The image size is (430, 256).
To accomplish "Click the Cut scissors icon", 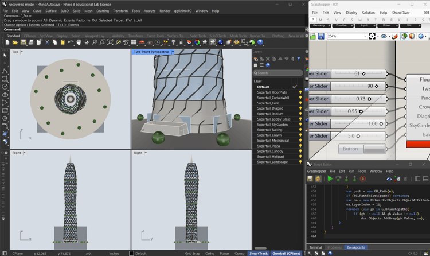I will [x=47, y=42].
